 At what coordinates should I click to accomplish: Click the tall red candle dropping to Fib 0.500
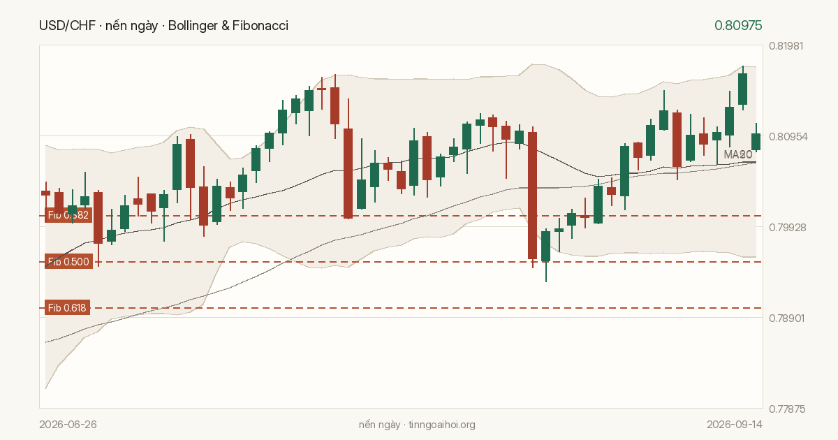point(532,196)
